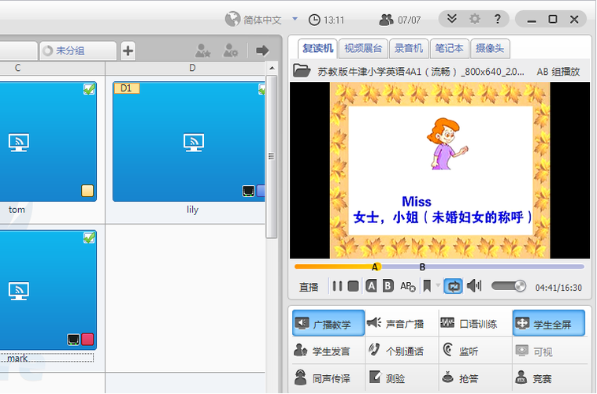This screenshot has width=597, height=394.
Task: Select the 未分组 group tab
Action: pos(78,50)
